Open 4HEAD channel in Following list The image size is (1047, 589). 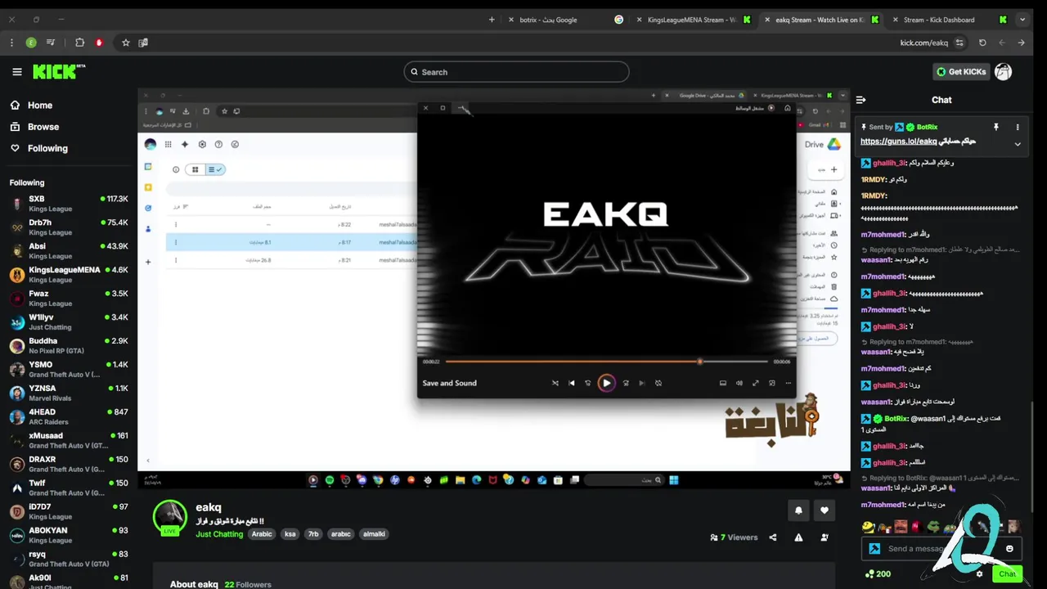[x=69, y=417]
